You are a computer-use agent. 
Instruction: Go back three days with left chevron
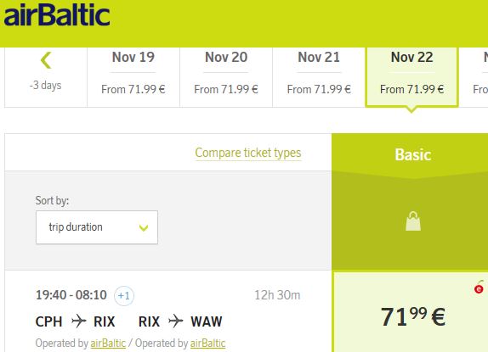point(46,60)
